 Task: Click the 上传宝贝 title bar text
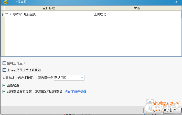[20, 2]
